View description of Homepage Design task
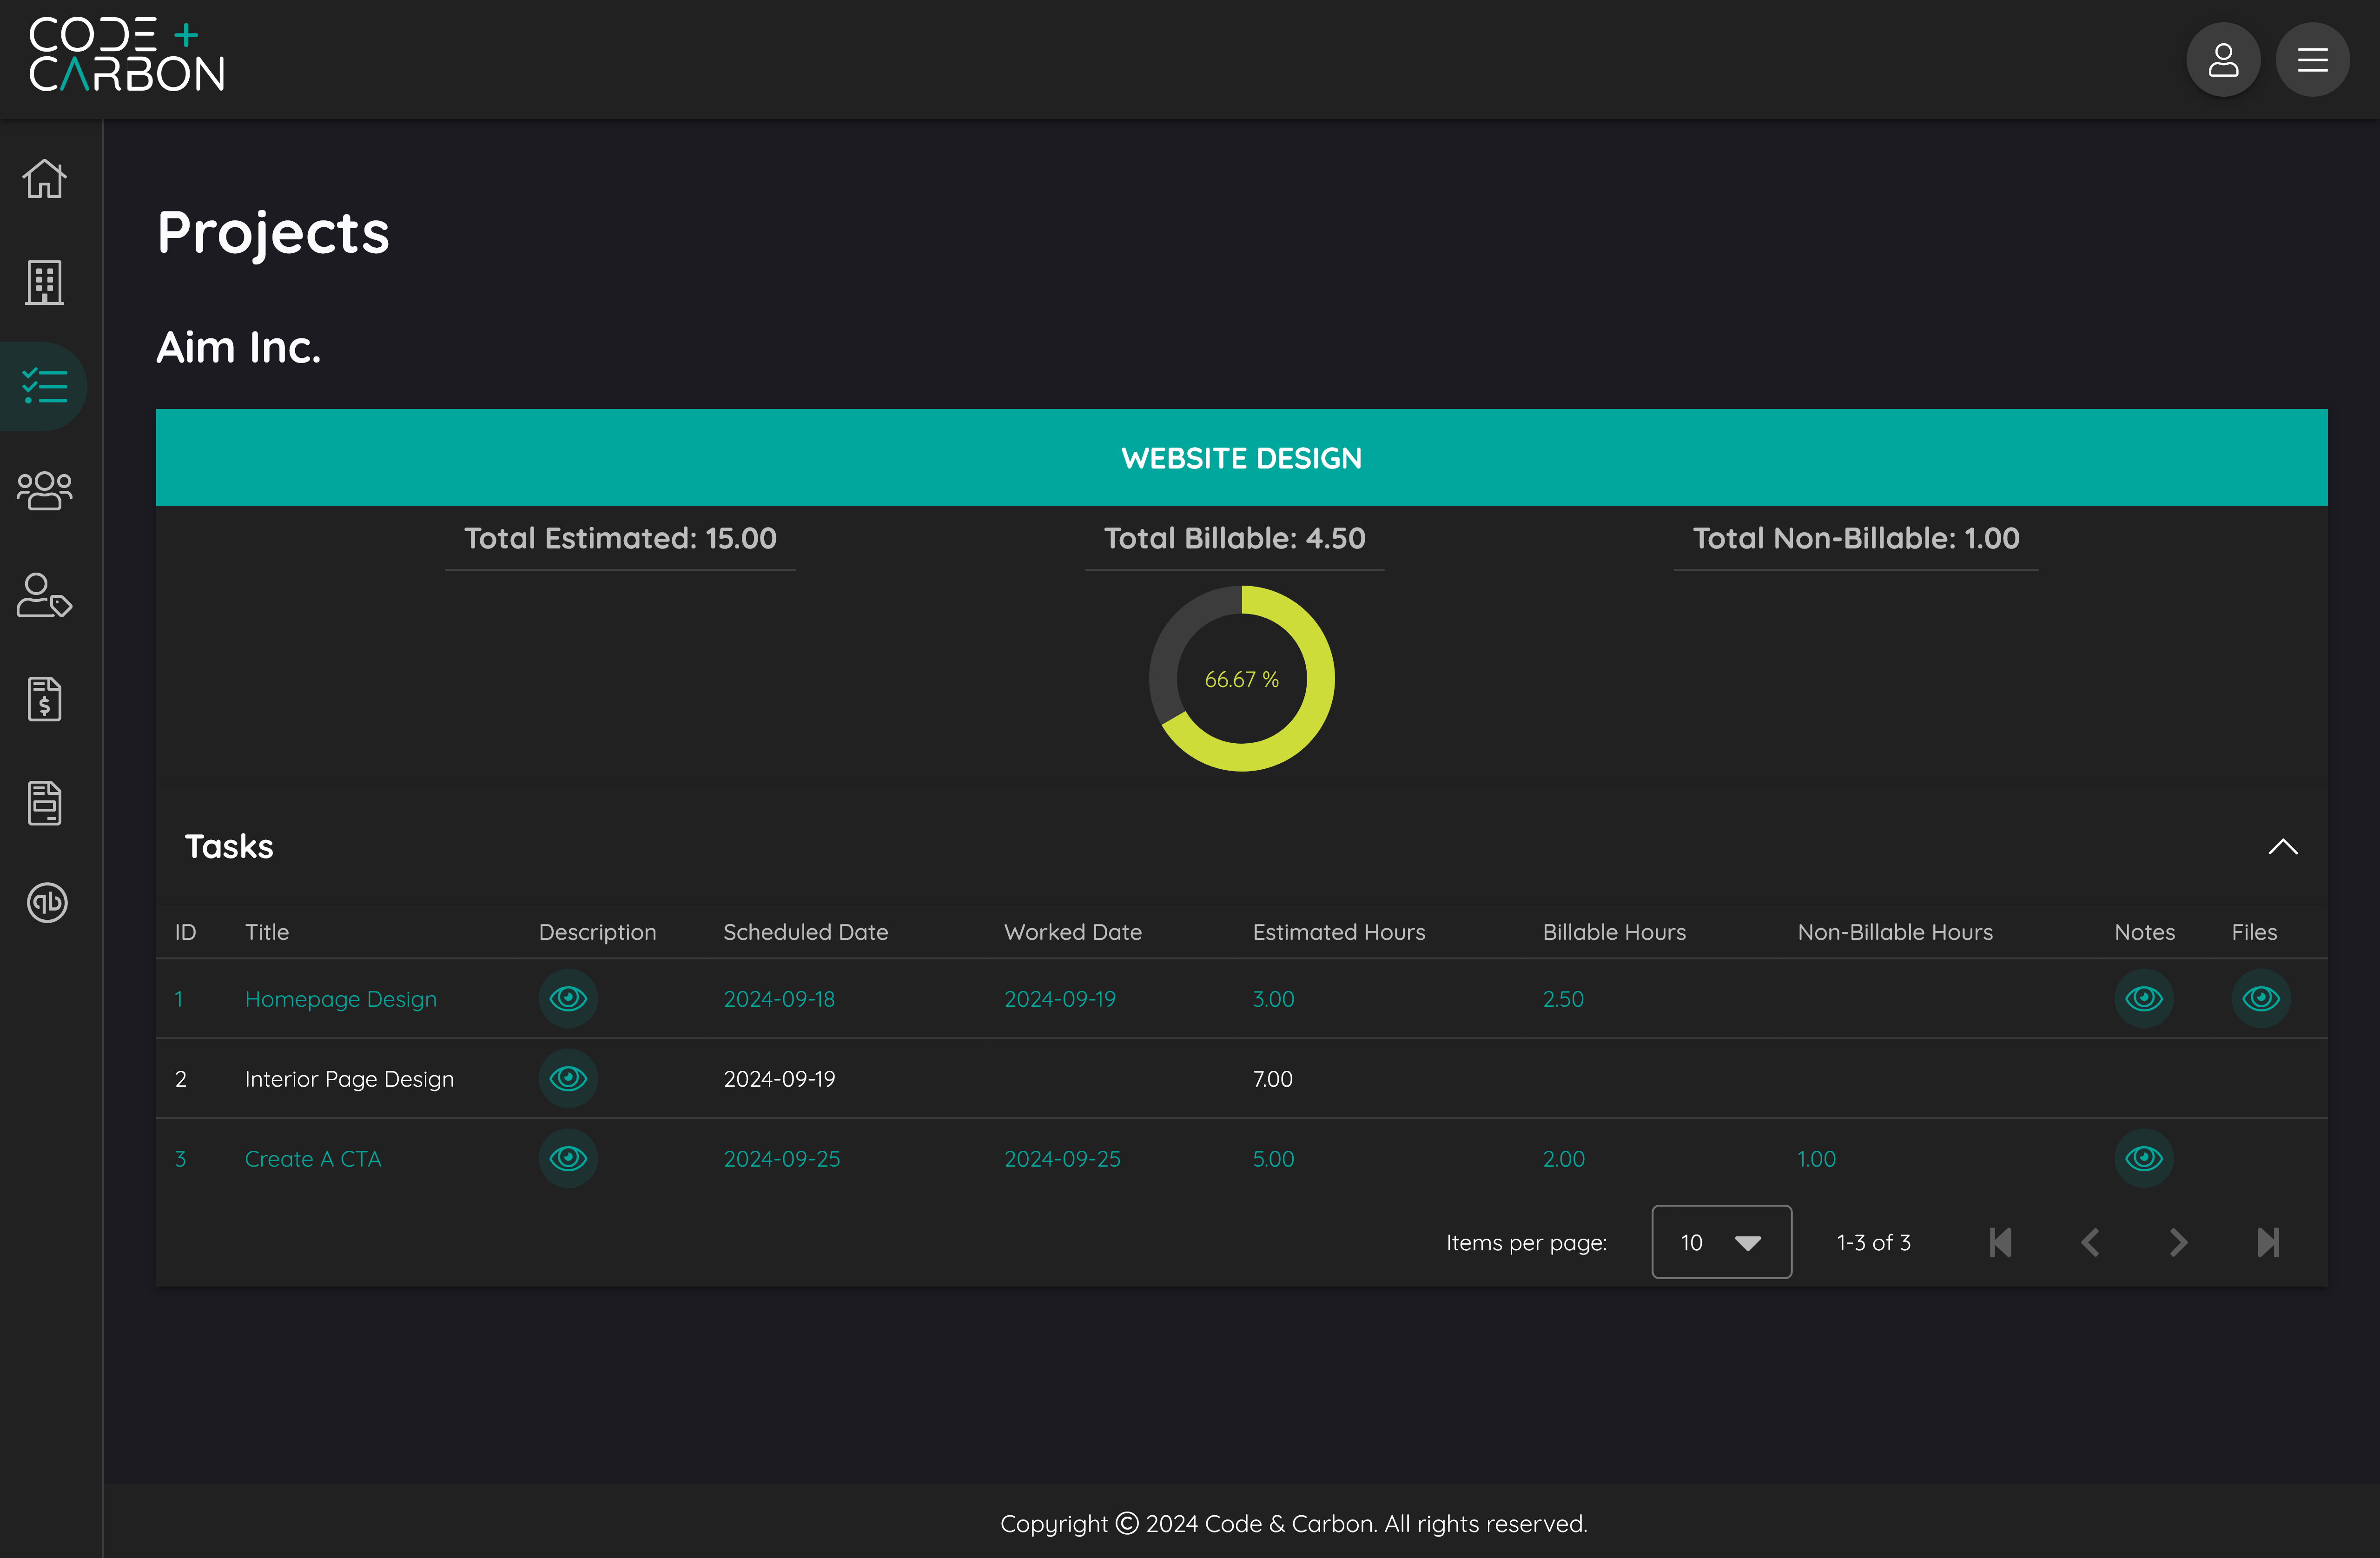The width and height of the screenshot is (2380, 1558). tap(568, 998)
